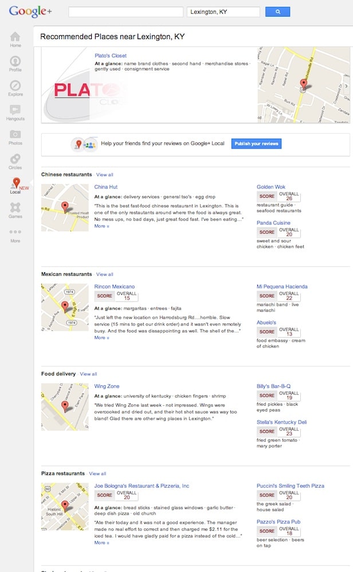Open the Wing Zone listing link
This screenshot has width=353, height=572.
(107, 386)
